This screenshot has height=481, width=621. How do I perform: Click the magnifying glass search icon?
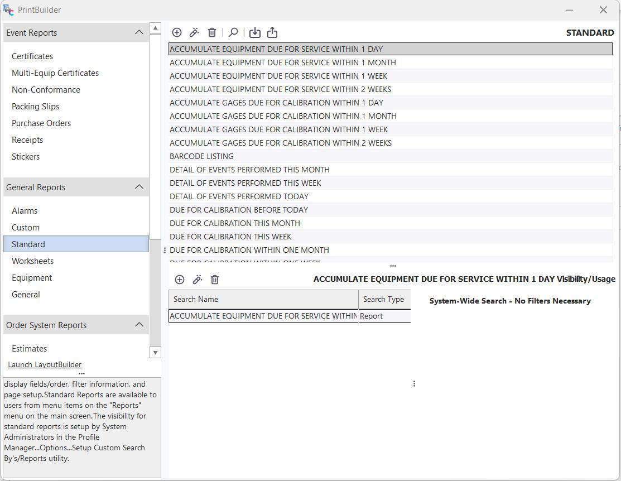234,33
